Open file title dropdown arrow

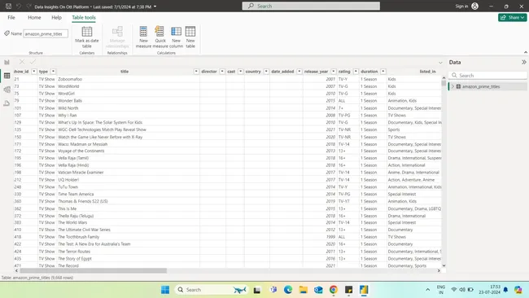click(x=155, y=7)
